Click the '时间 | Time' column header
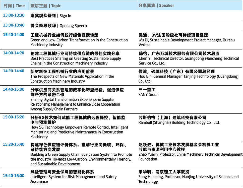This screenshot has width=243, height=188. click(x=14, y=6)
